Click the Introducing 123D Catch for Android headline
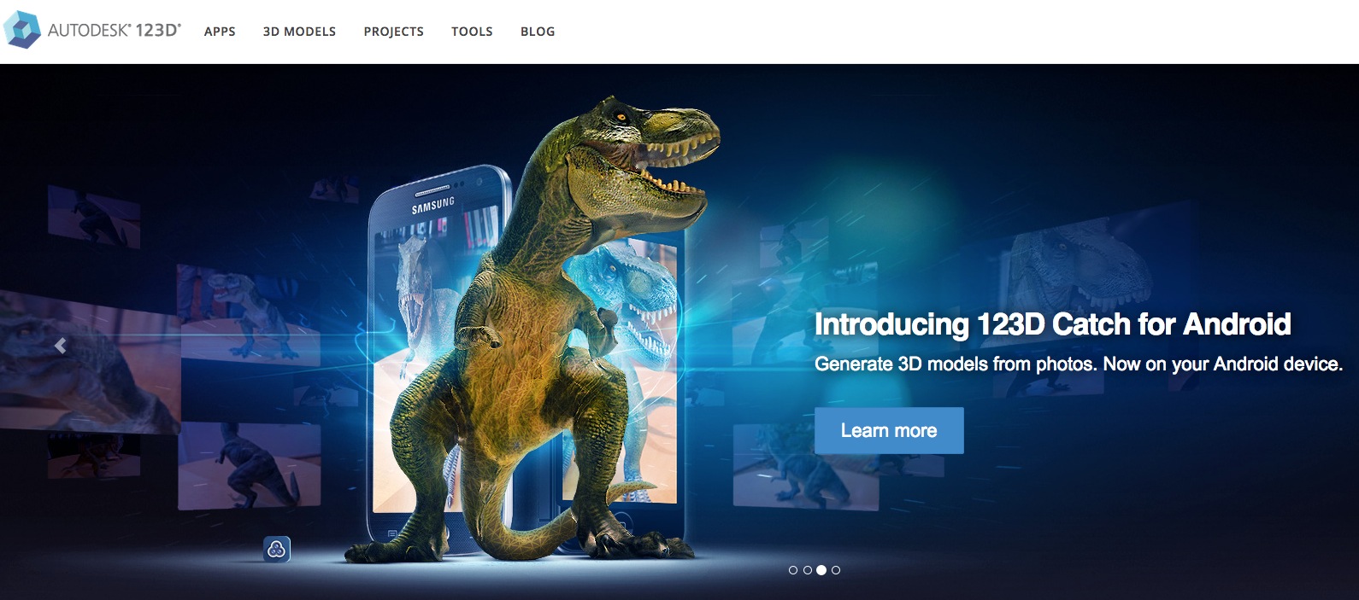The width and height of the screenshot is (1359, 600). (1052, 324)
